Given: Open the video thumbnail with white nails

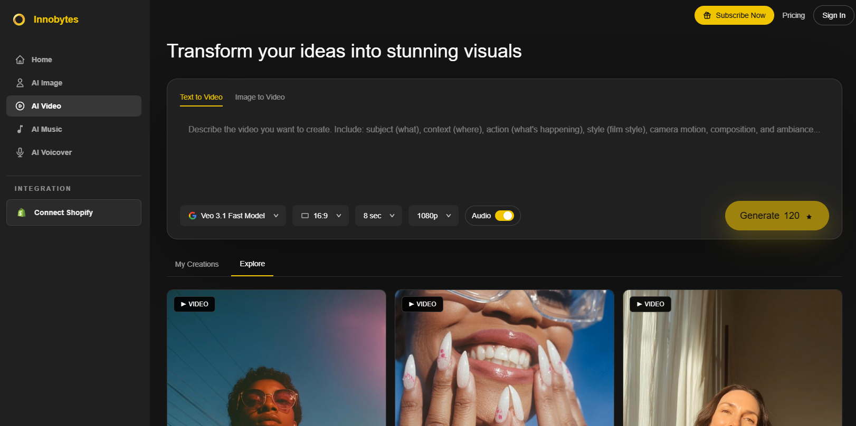Looking at the screenshot, I should click(505, 357).
